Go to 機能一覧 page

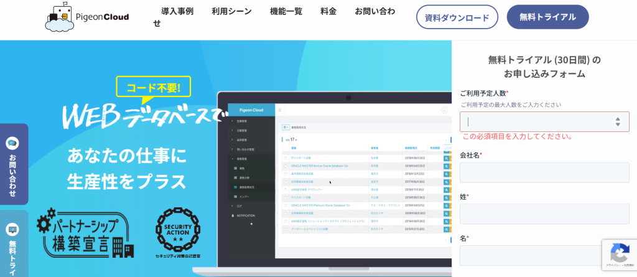(x=286, y=11)
